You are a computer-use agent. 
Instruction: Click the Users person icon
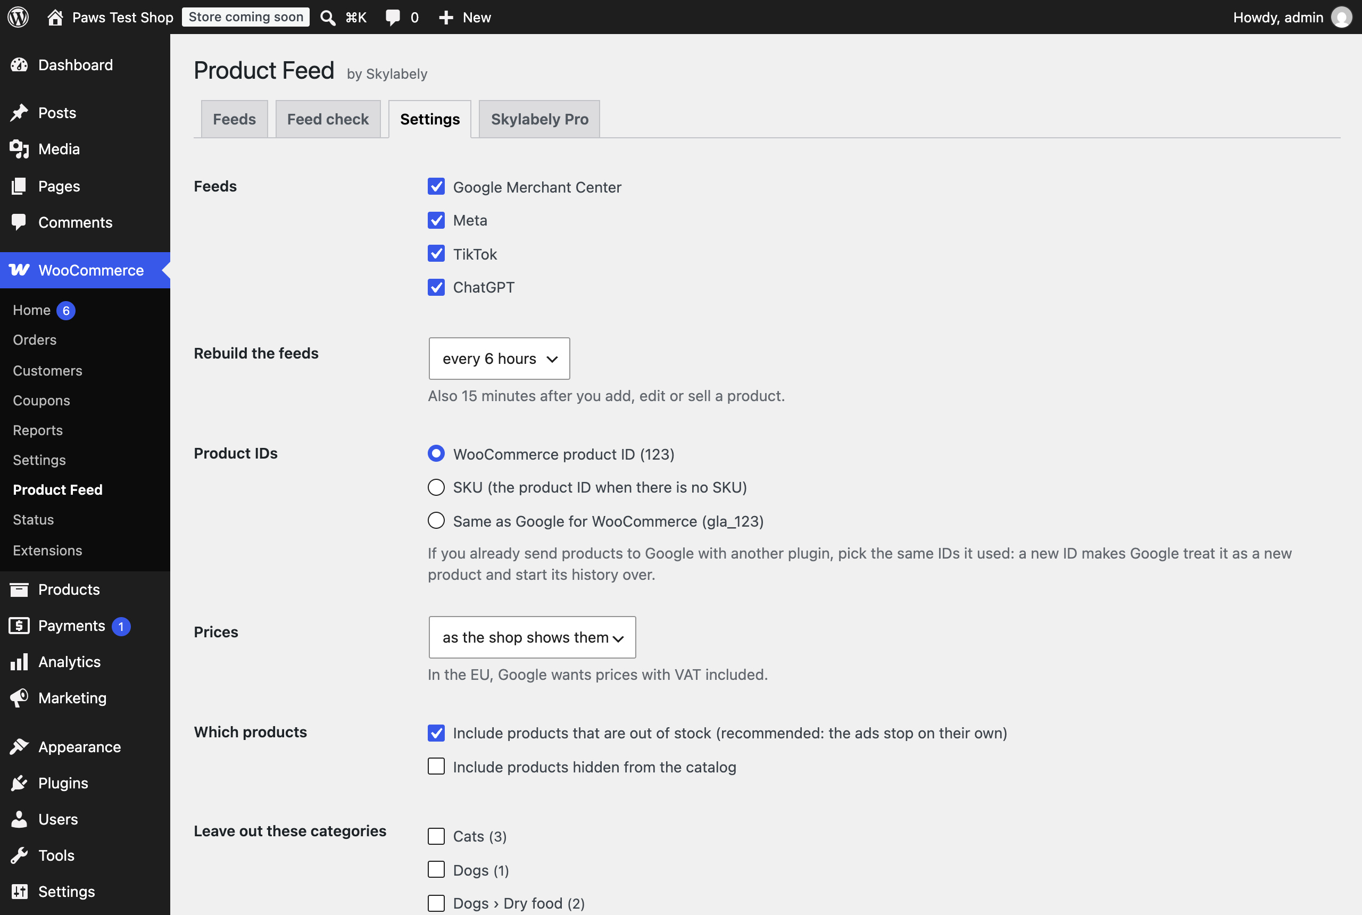[19, 819]
